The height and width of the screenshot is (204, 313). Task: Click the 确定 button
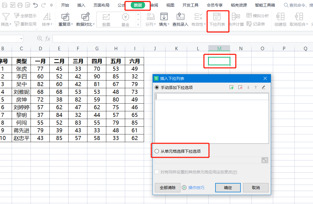228,188
